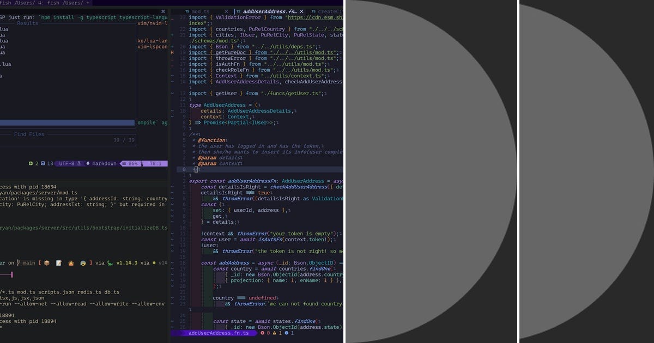
Task: Click the Deno dinosaur icon in prompt
Action: 110,263
